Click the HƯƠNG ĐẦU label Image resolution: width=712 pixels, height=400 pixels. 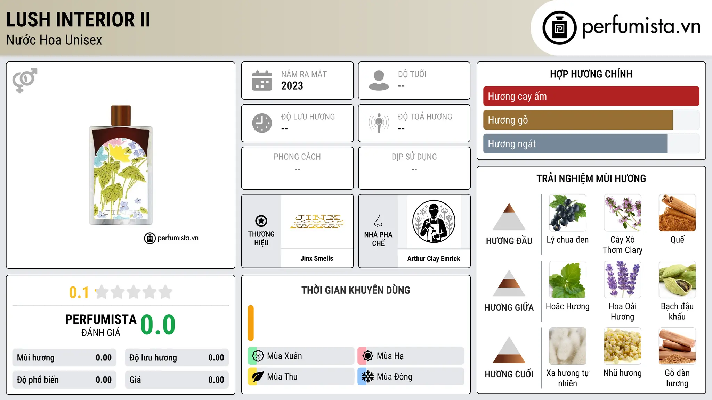509,241
